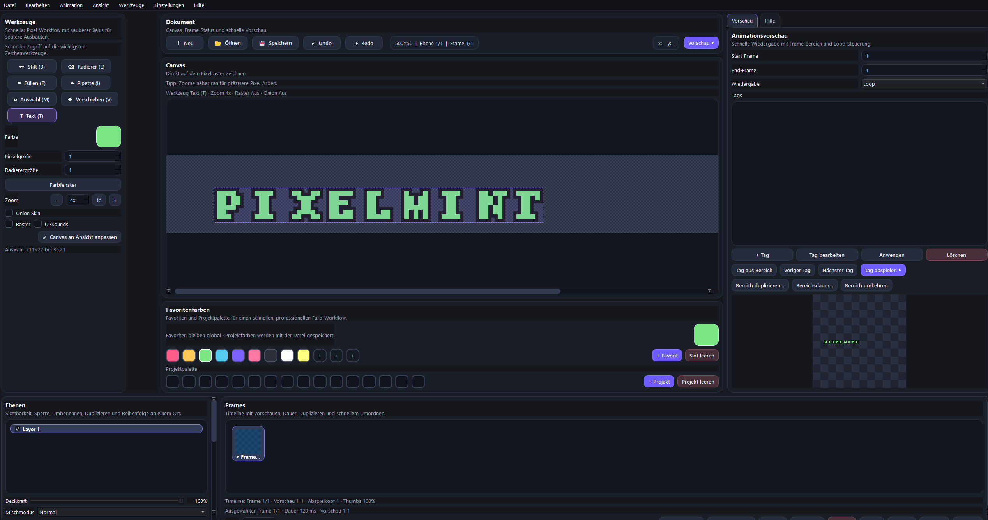
Task: Click the Öffnen folder button
Action: coord(228,43)
